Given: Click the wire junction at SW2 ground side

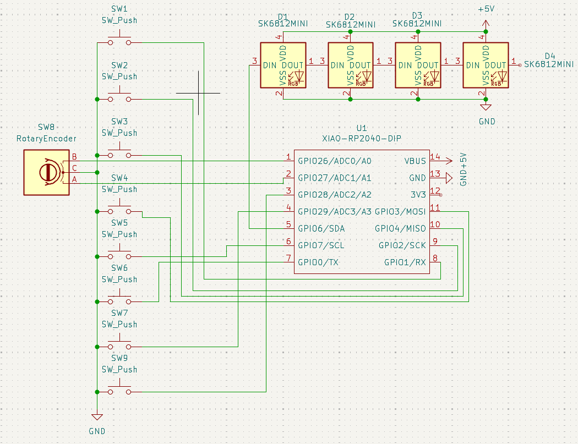Looking at the screenshot, I should 97,99.
